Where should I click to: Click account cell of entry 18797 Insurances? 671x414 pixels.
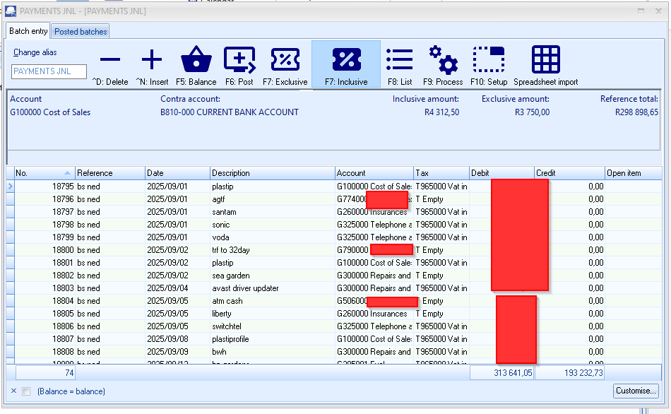pos(374,212)
